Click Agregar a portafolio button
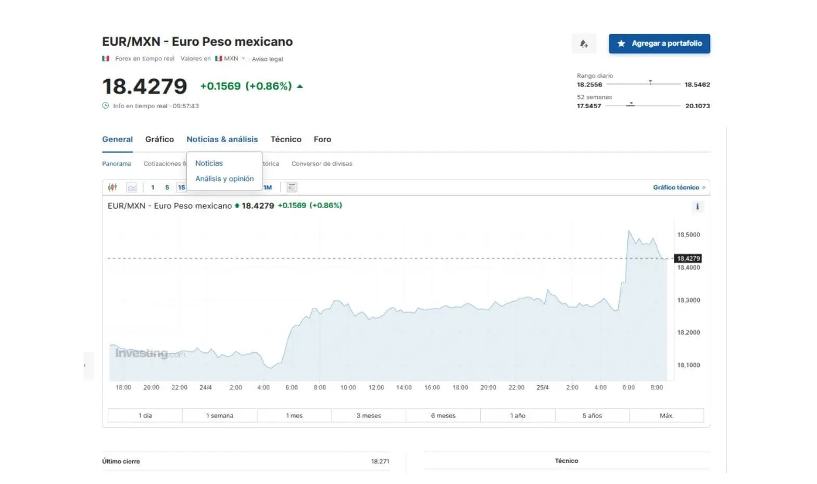817x484 pixels. [659, 44]
